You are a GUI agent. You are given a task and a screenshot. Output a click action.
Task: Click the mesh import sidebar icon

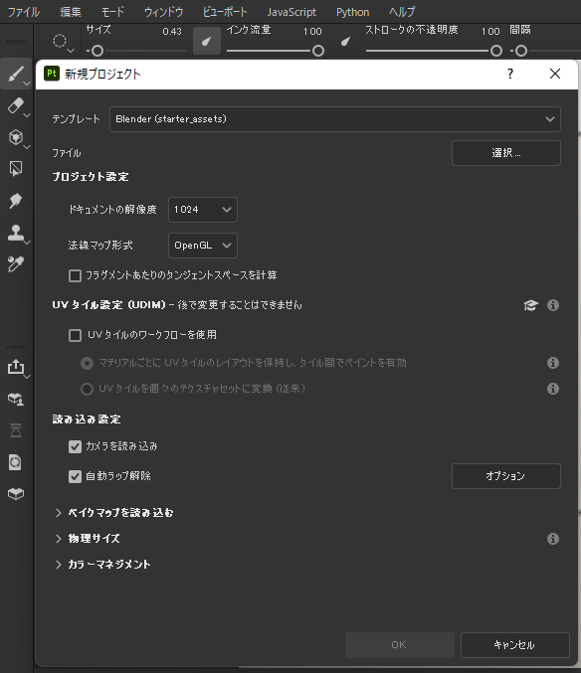(x=16, y=399)
